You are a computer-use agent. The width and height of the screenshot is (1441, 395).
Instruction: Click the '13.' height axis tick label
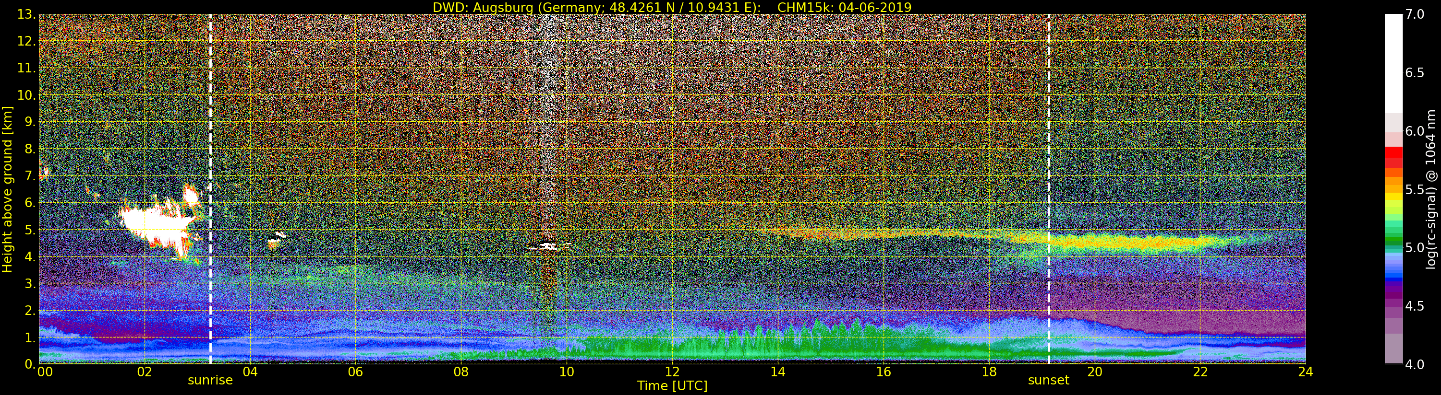pos(27,14)
